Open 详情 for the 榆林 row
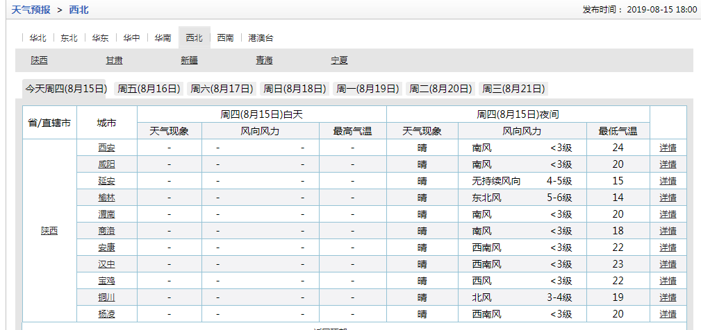The width and height of the screenshot is (701, 330). point(668,198)
